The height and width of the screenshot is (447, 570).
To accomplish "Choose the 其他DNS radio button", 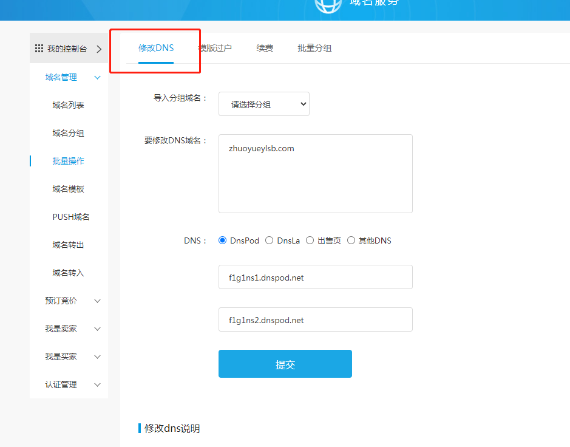I will (x=351, y=241).
